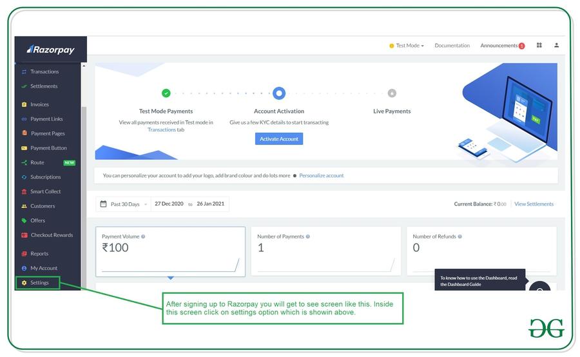Click the Settlements sidebar icon
The height and width of the screenshot is (357, 580).
pos(24,86)
